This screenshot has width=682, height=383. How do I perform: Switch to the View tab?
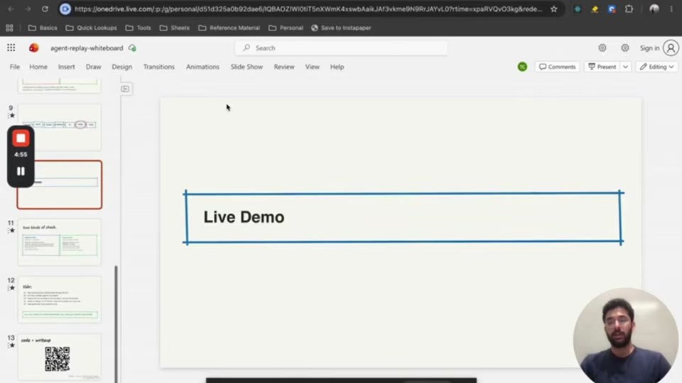(313, 67)
